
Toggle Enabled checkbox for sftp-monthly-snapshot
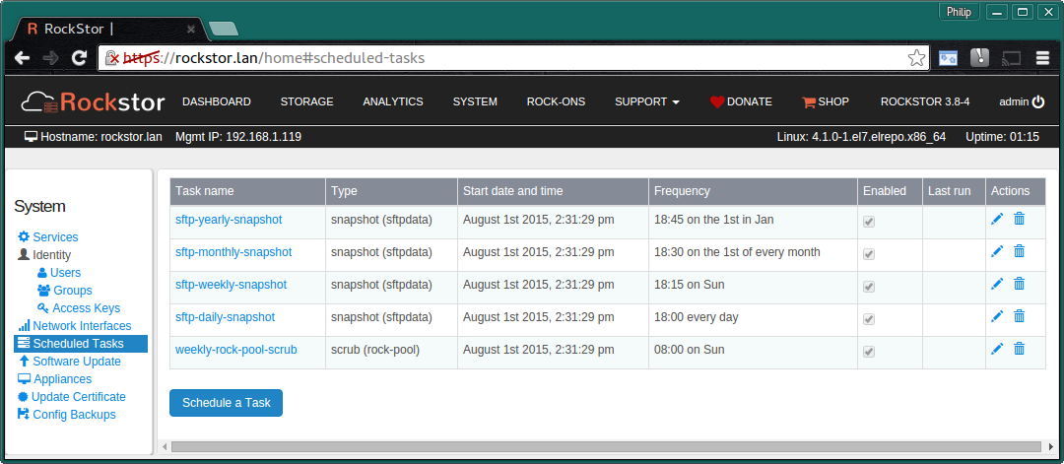pos(869,254)
